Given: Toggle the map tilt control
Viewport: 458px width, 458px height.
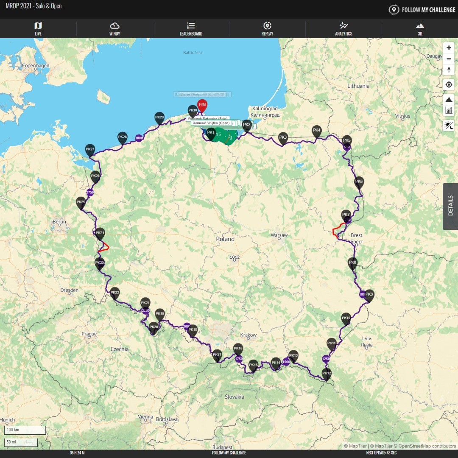Looking at the screenshot, I should [x=449, y=70].
